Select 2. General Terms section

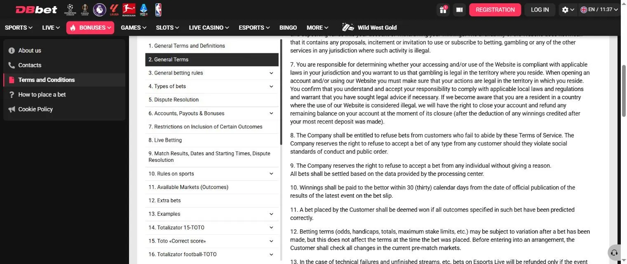(x=212, y=59)
